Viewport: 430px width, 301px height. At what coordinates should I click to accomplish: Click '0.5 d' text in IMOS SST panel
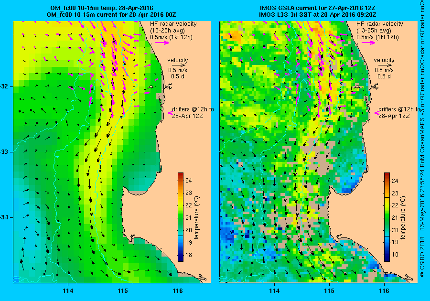tap(384, 76)
